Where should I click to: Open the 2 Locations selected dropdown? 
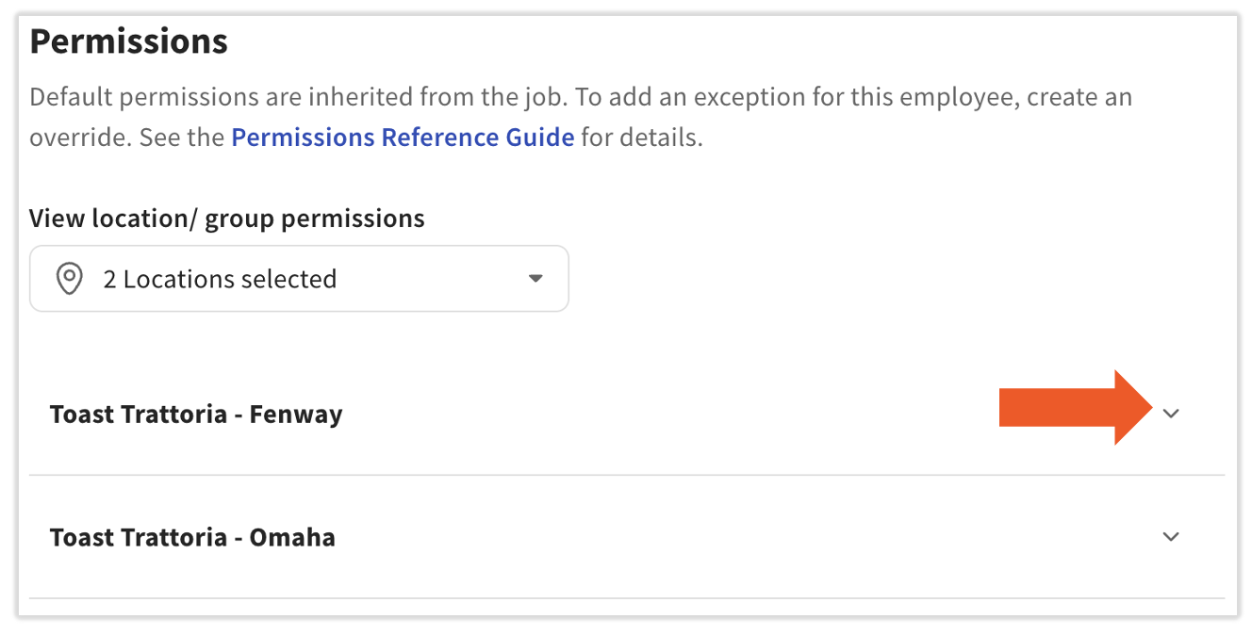point(299,279)
